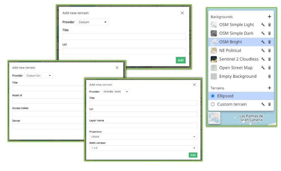The image size is (281, 171).
Task: Click Asset id field in Cesium Ion dialog
Action: 48,101
